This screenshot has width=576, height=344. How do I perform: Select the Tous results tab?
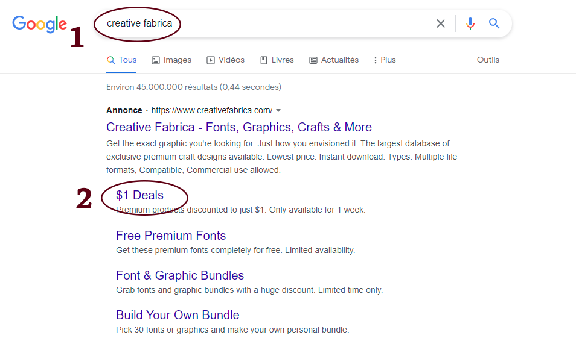point(121,60)
